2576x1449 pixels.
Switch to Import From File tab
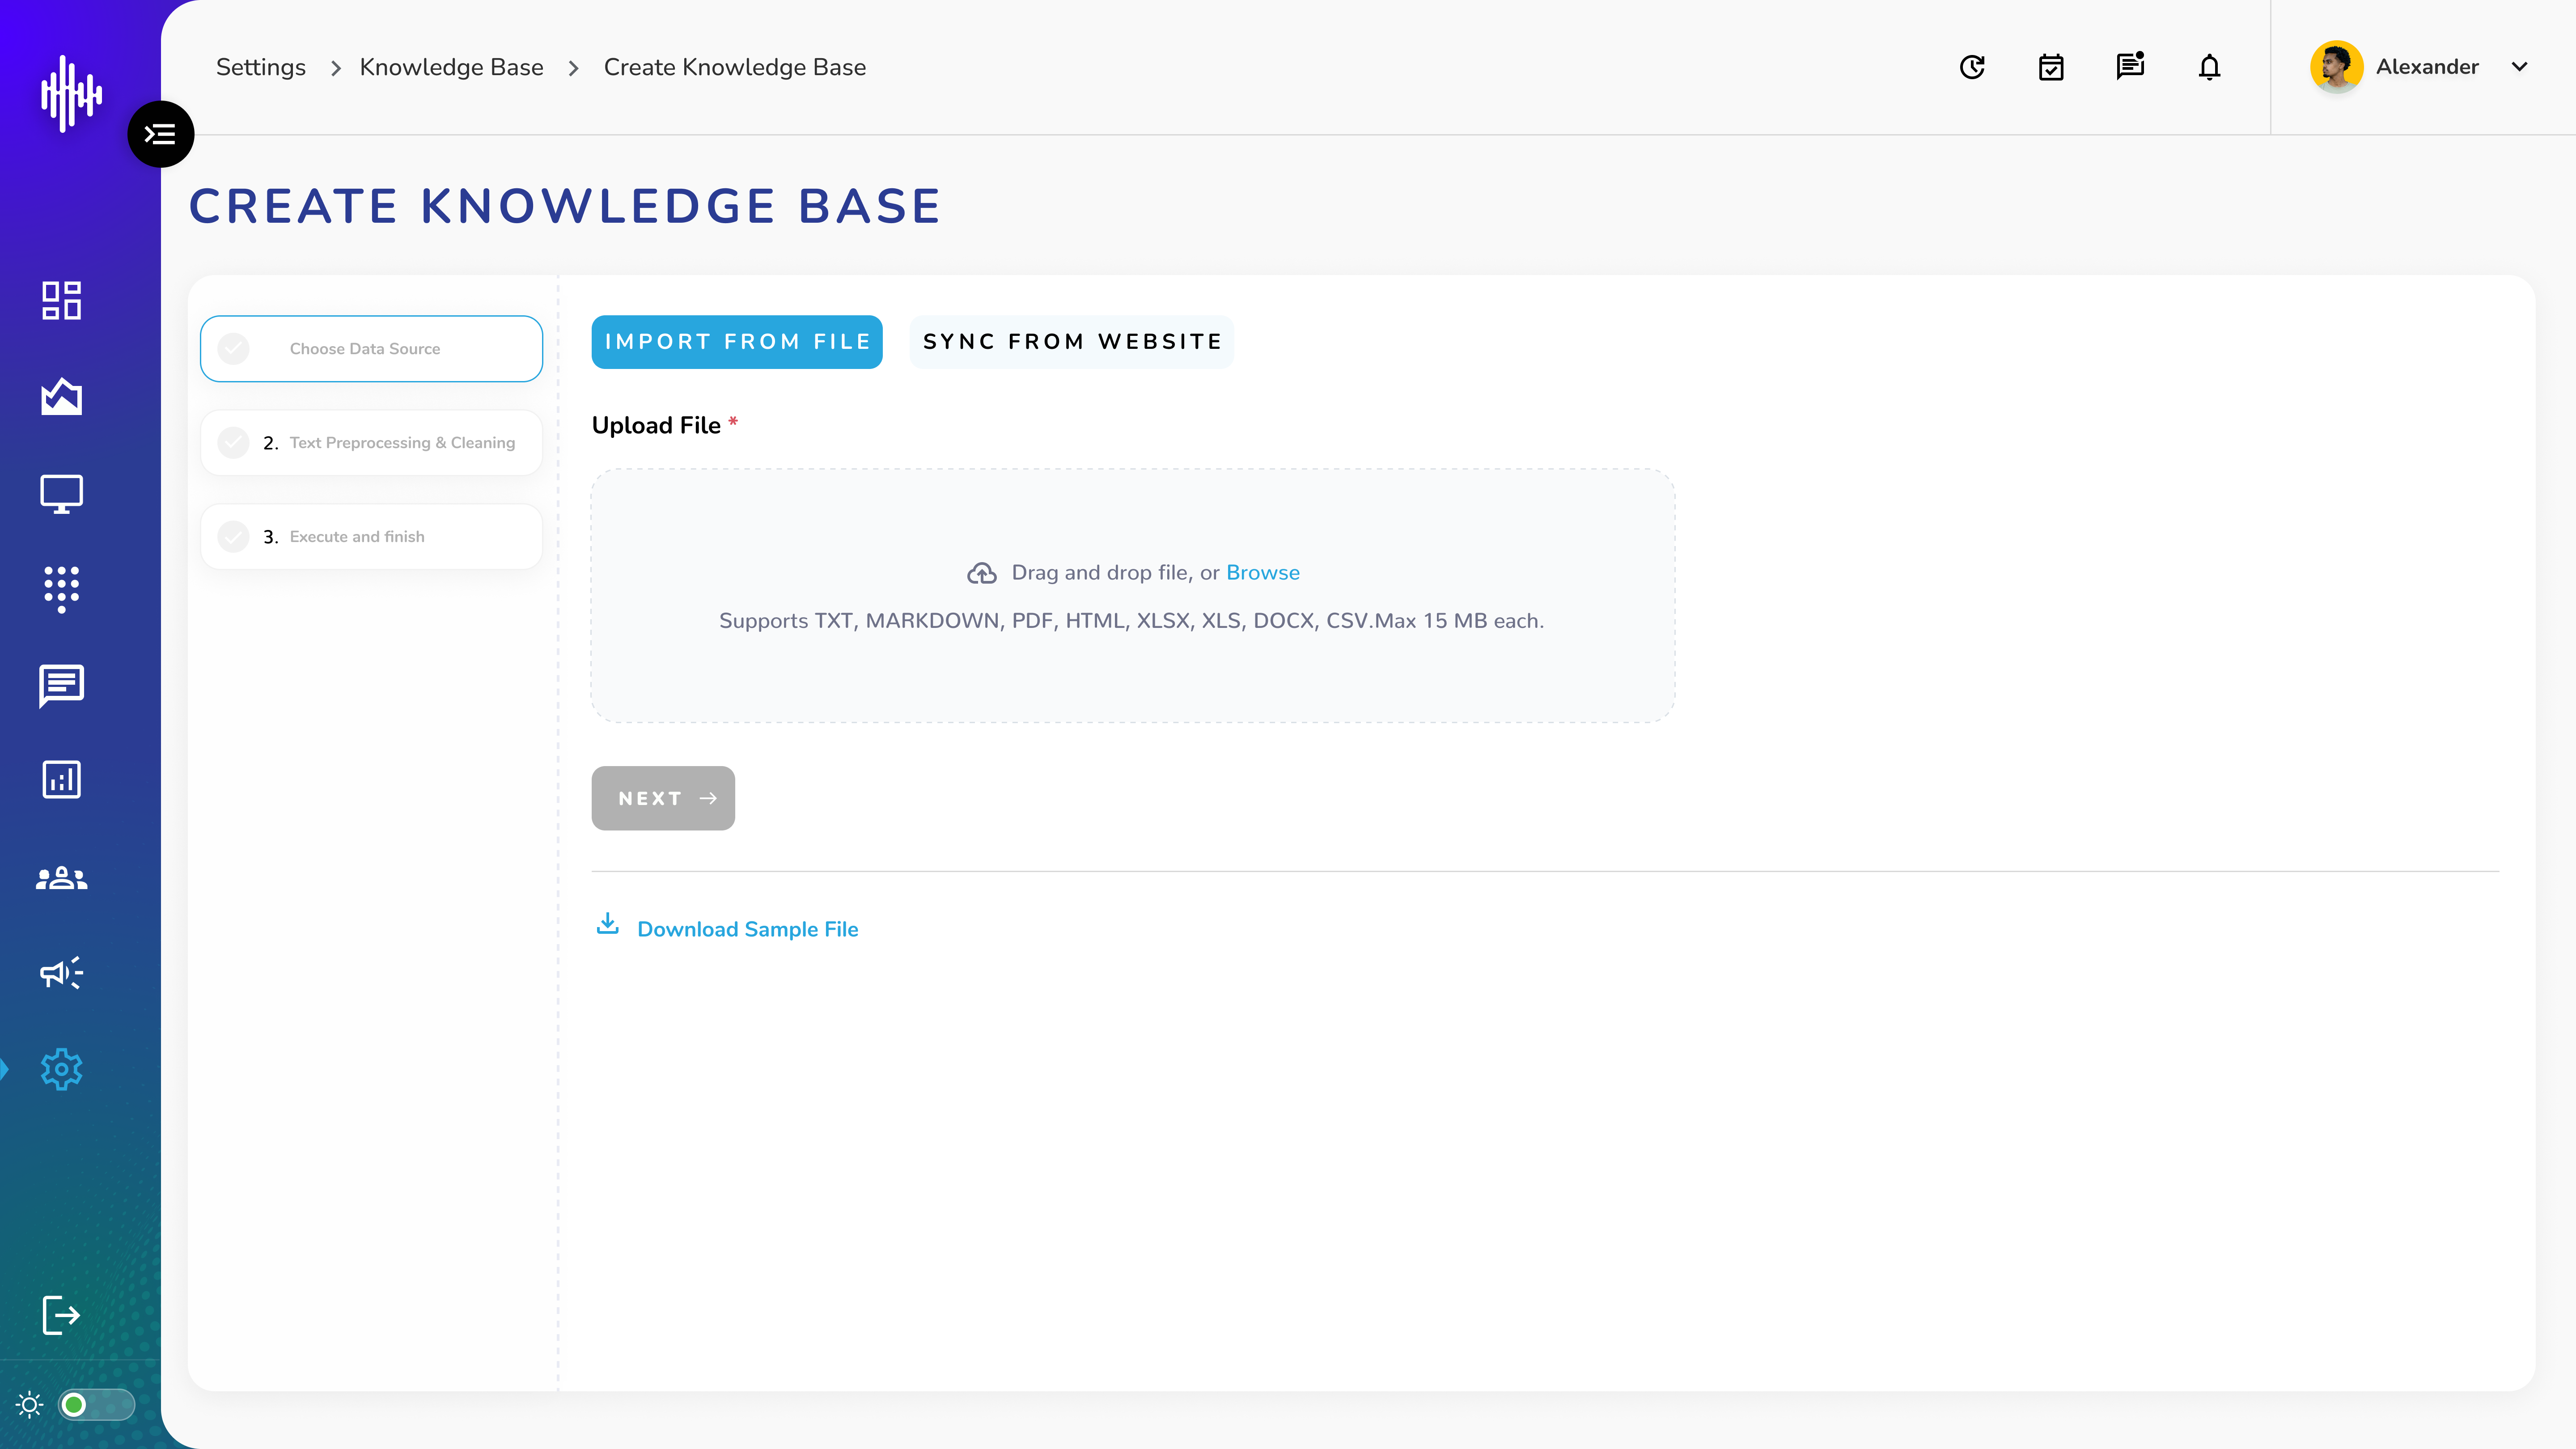(737, 342)
